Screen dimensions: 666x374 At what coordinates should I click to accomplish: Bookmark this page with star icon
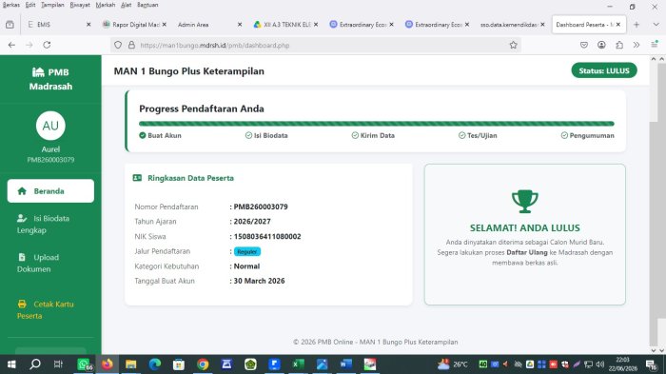pos(513,45)
